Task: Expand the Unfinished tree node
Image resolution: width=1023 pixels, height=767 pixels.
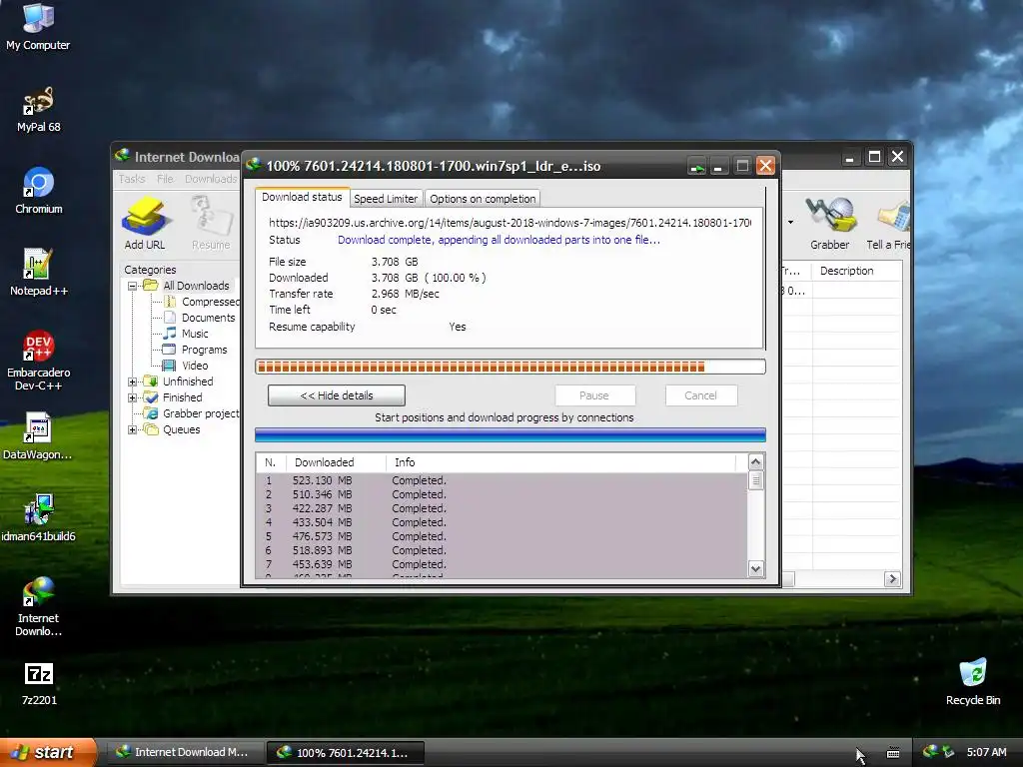Action: click(133, 382)
